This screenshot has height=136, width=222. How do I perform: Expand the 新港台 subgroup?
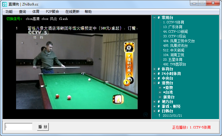pos(160,97)
